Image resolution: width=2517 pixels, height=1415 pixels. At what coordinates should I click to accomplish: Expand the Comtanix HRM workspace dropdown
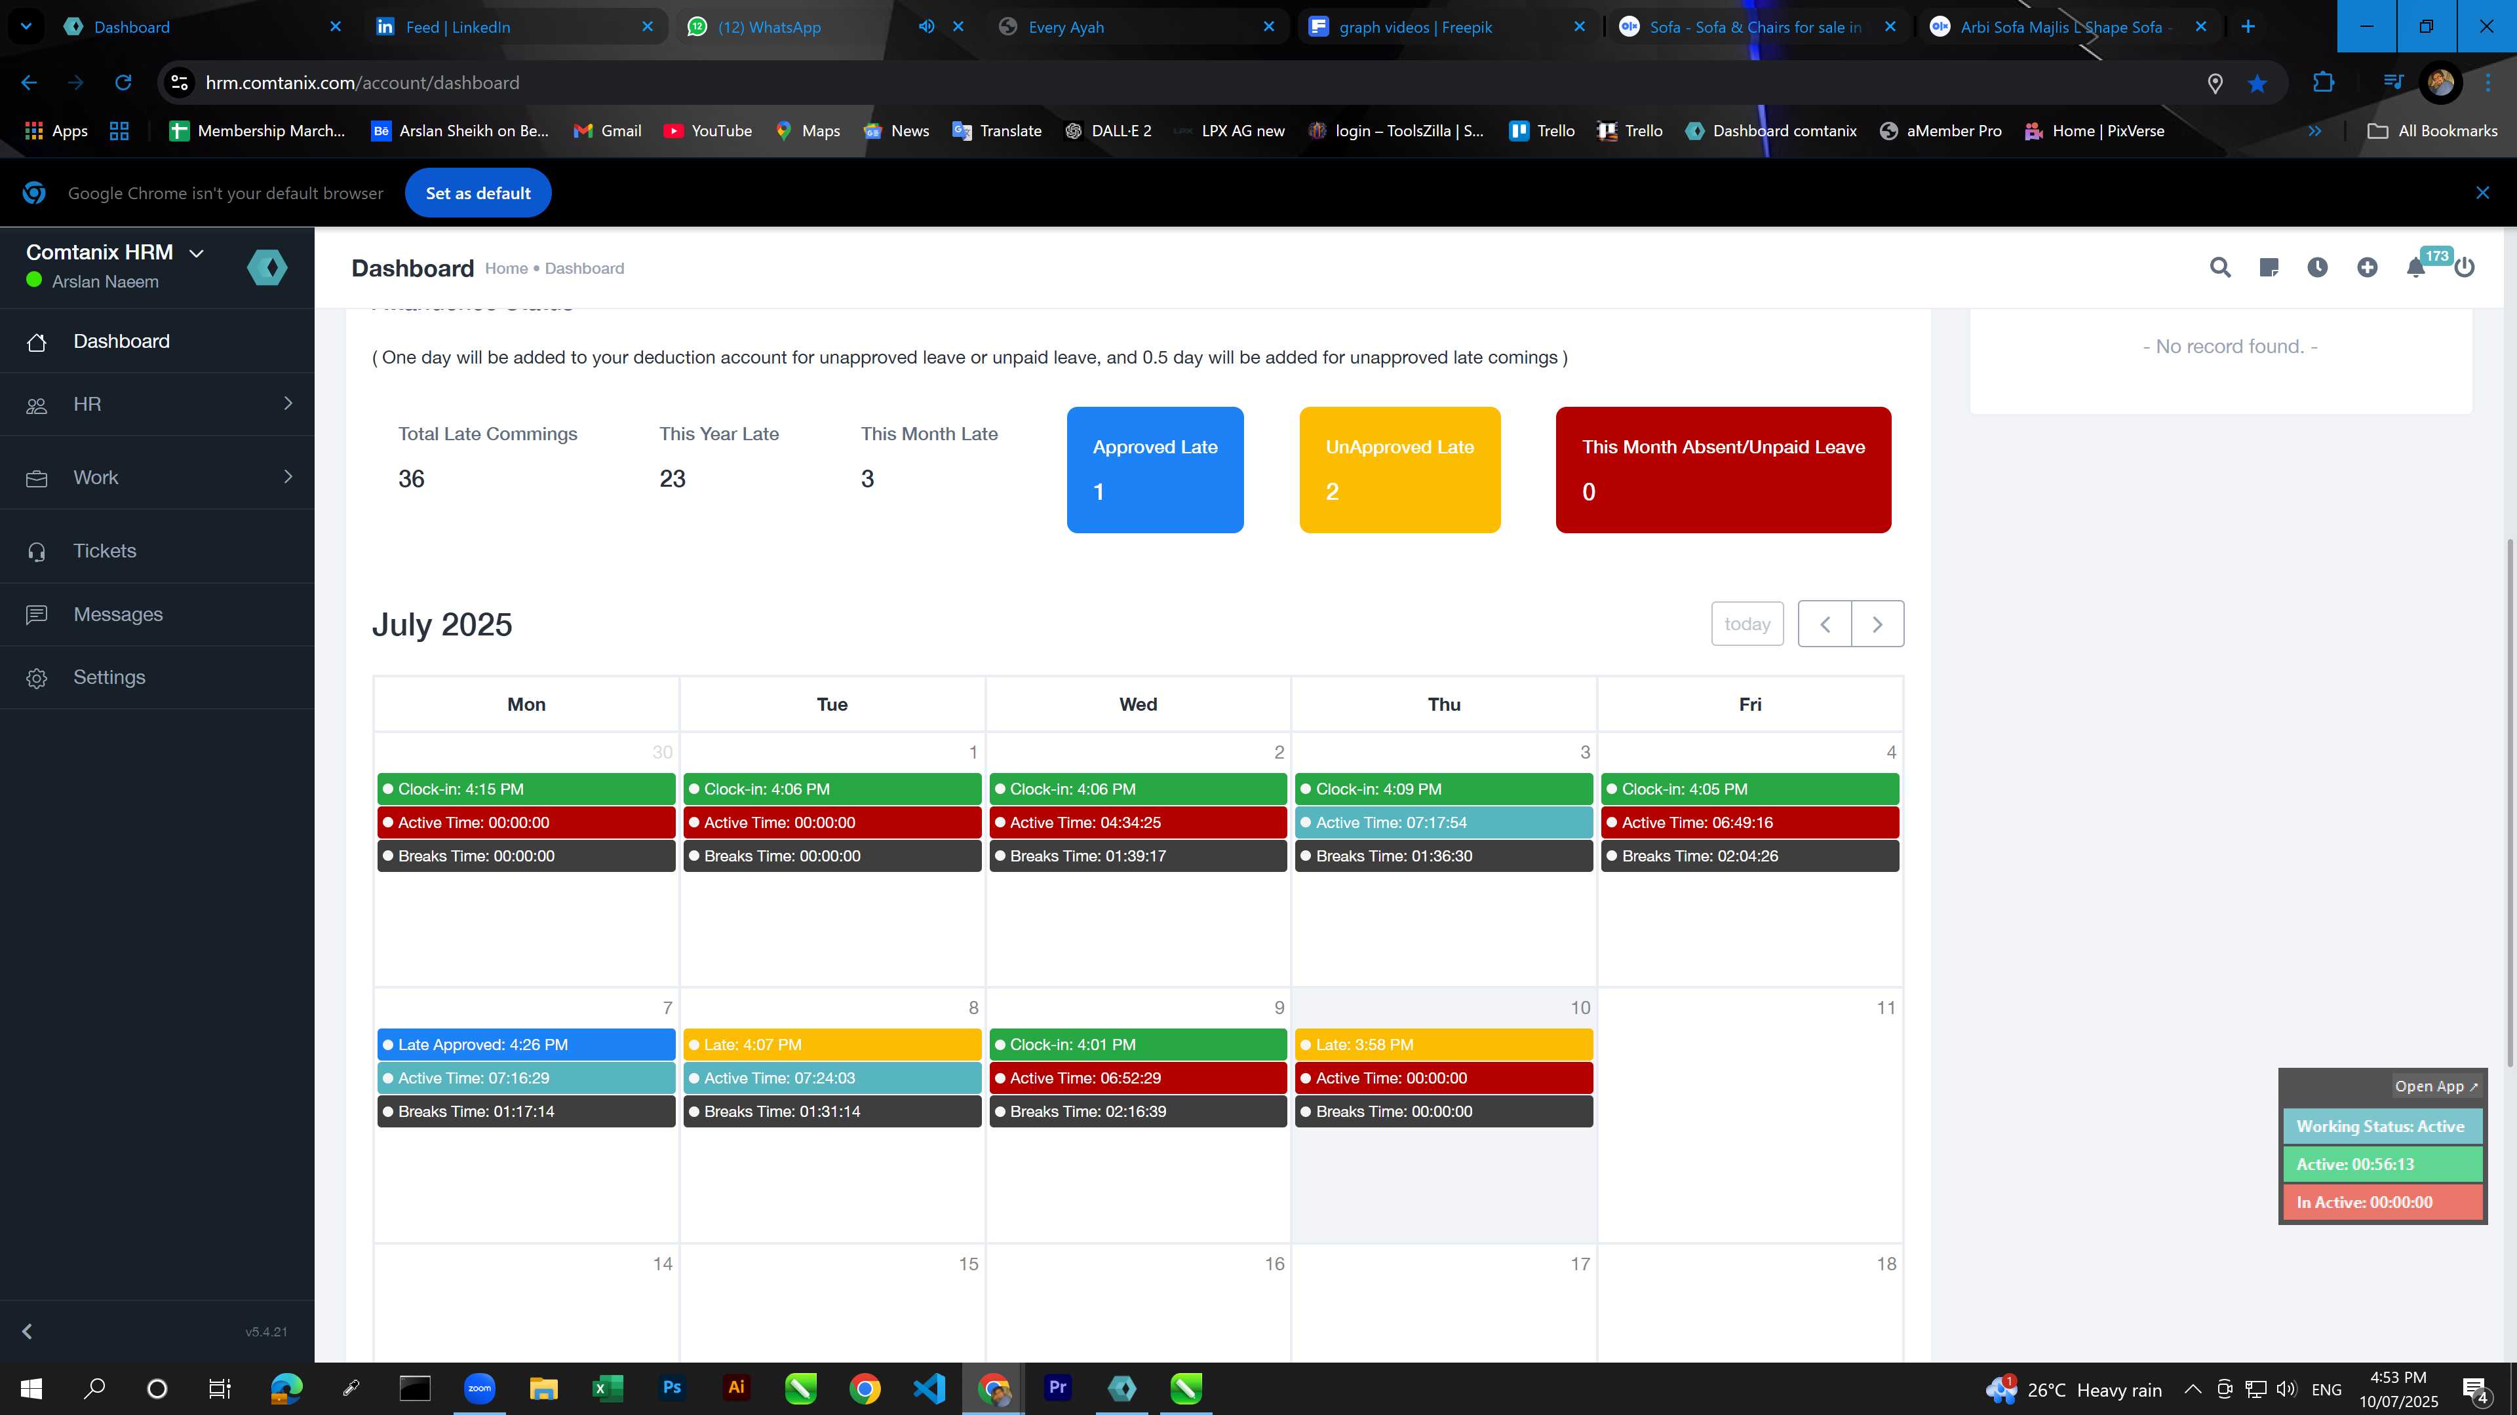point(197,253)
